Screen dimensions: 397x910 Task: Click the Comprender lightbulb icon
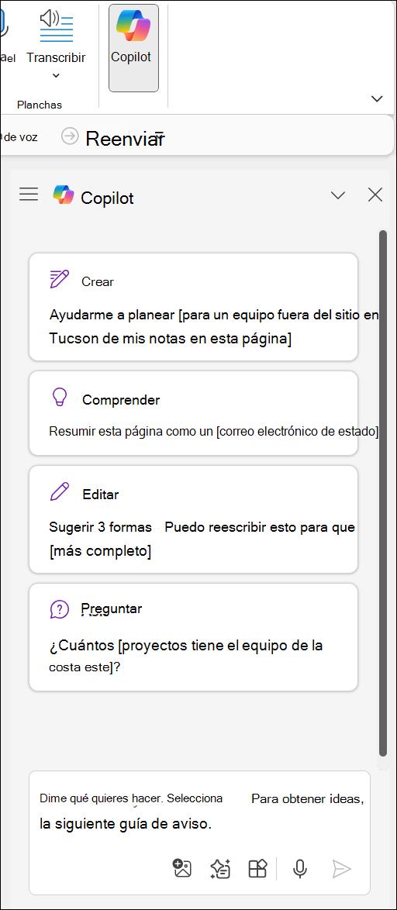pos(59,398)
